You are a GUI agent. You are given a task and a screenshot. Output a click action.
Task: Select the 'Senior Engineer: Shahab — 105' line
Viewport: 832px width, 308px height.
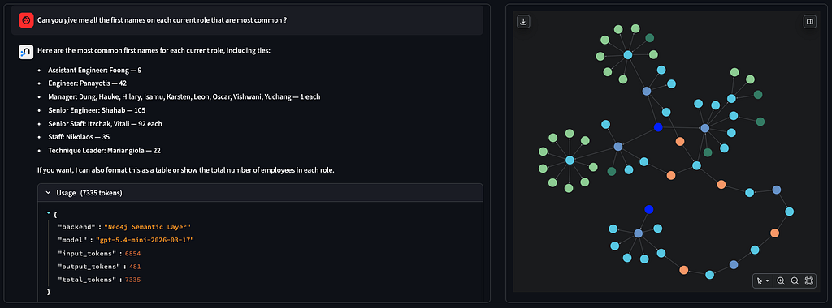click(x=97, y=110)
